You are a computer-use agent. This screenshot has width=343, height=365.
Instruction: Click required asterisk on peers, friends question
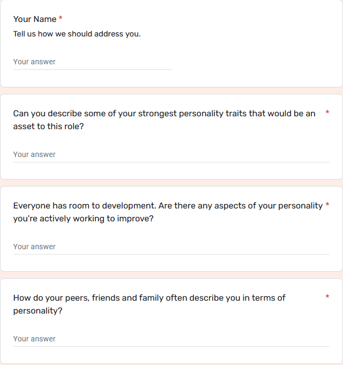[x=327, y=296]
